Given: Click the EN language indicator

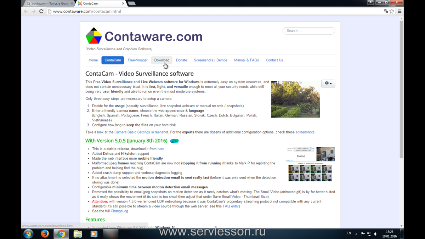Looking at the screenshot, I should pos(349,233).
